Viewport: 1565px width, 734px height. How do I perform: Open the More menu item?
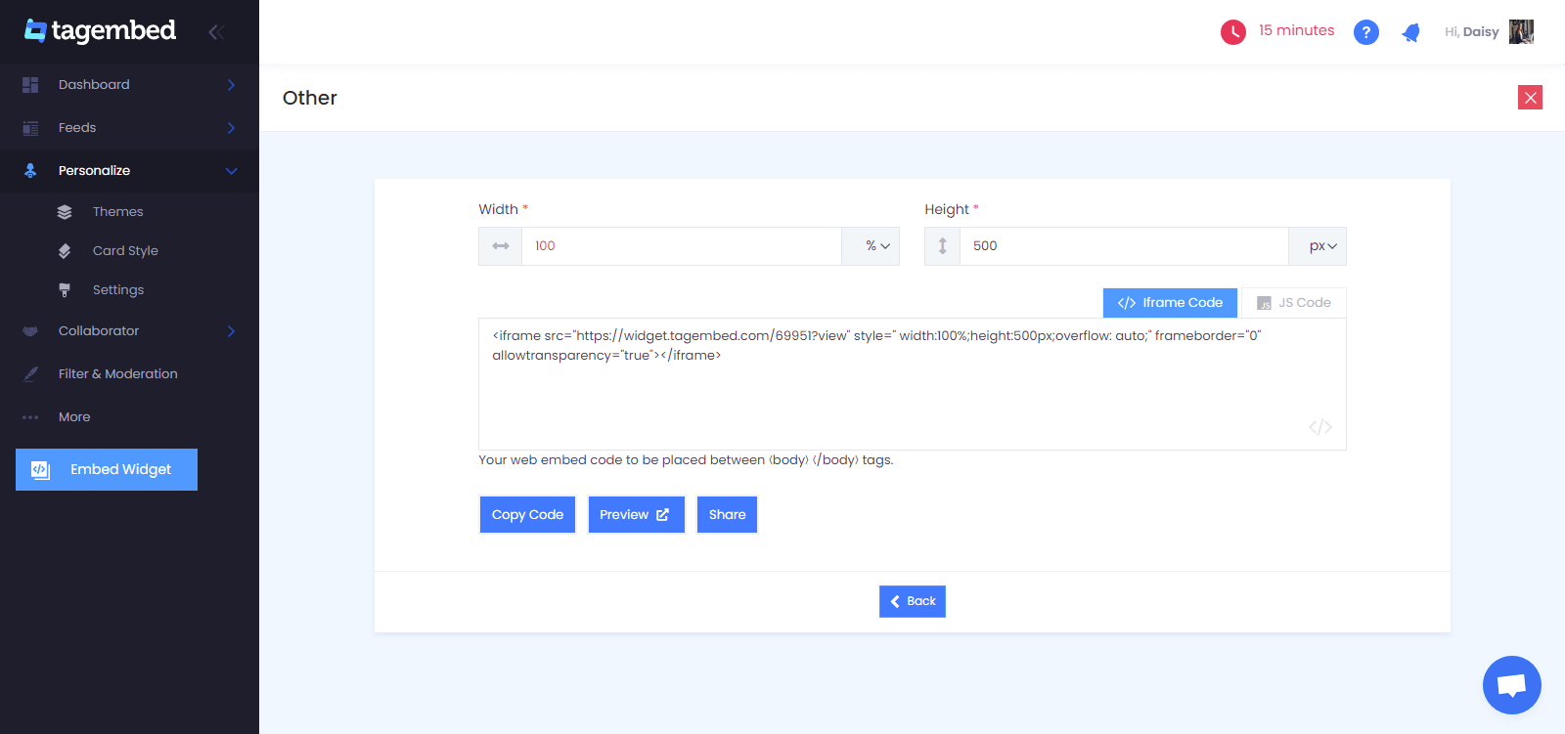[129, 417]
